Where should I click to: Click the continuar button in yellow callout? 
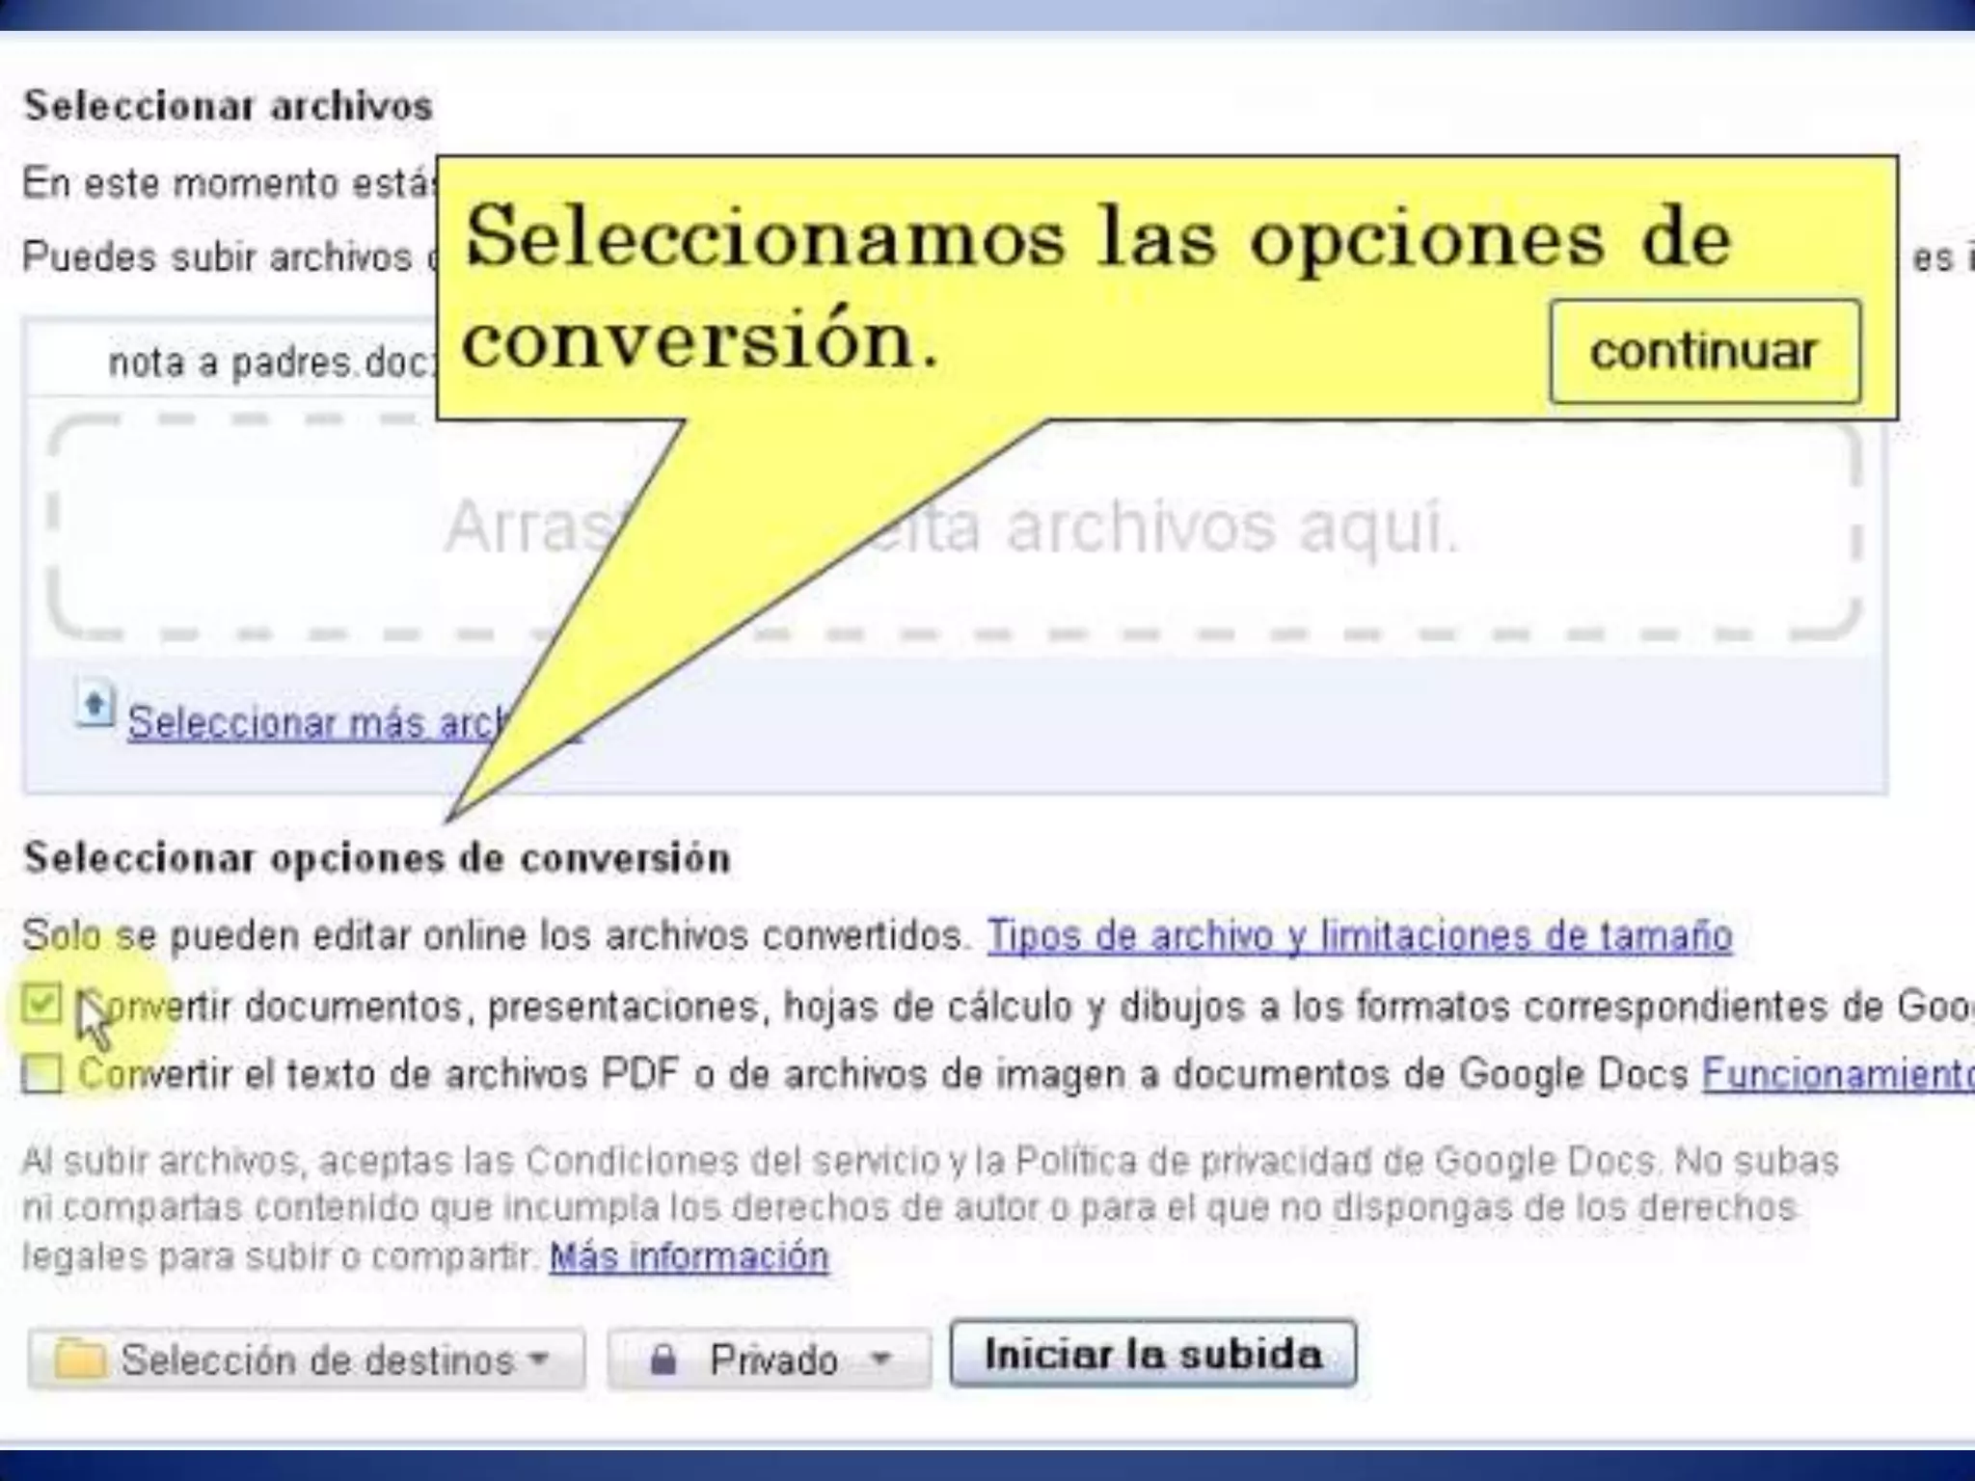1704,352
